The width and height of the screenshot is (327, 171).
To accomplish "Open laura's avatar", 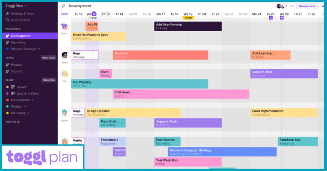I will coord(64,26).
